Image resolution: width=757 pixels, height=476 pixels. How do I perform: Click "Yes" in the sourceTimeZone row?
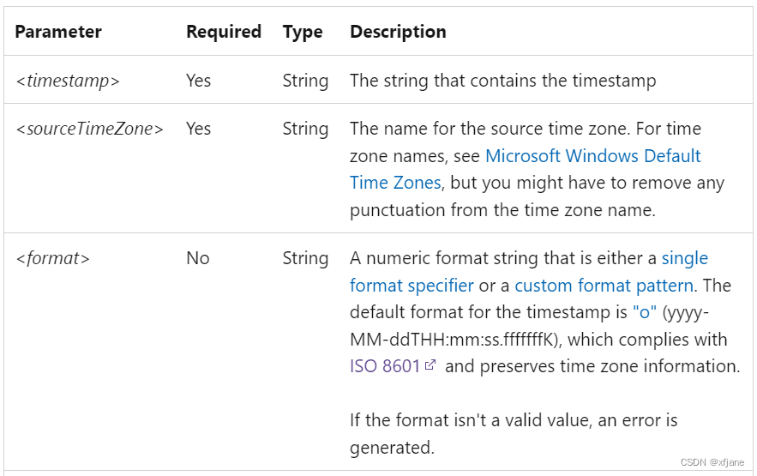pyautogui.click(x=198, y=129)
